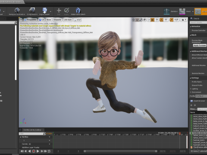Viewport: 207px width, 155px height.
Task: Click the magnifier in the skeleton tree search
Action: click(16, 22)
